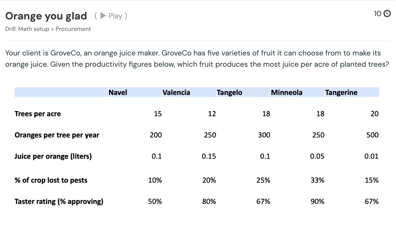Viewport: 396px width, 226px height.
Task: Click the Tangerine juice value of 0.01
Action: [371, 156]
